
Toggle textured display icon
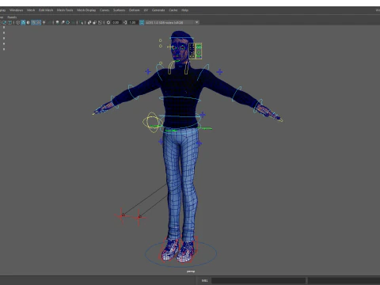click(x=39, y=22)
